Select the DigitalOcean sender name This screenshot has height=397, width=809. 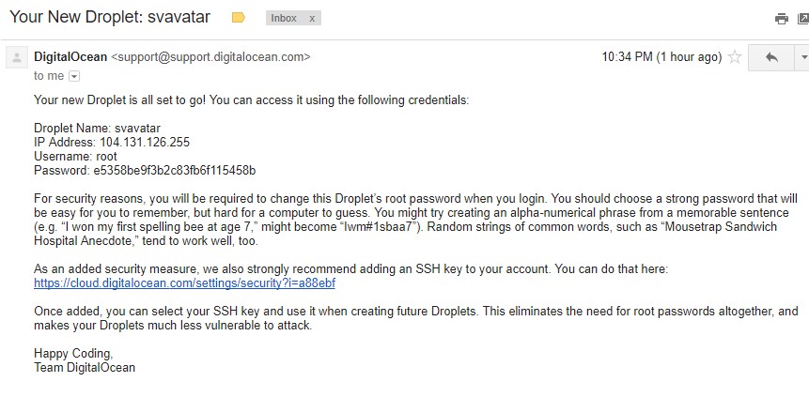pos(70,56)
